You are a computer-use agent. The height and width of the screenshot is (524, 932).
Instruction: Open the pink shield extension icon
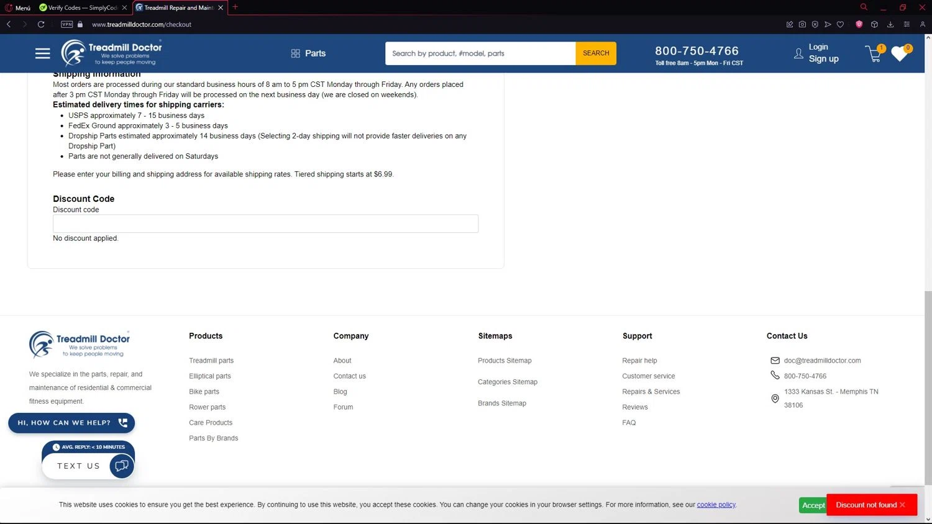pos(859,24)
